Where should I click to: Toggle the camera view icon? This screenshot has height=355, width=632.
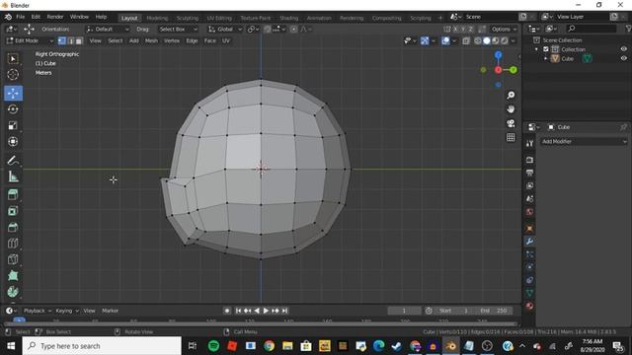[x=511, y=123]
